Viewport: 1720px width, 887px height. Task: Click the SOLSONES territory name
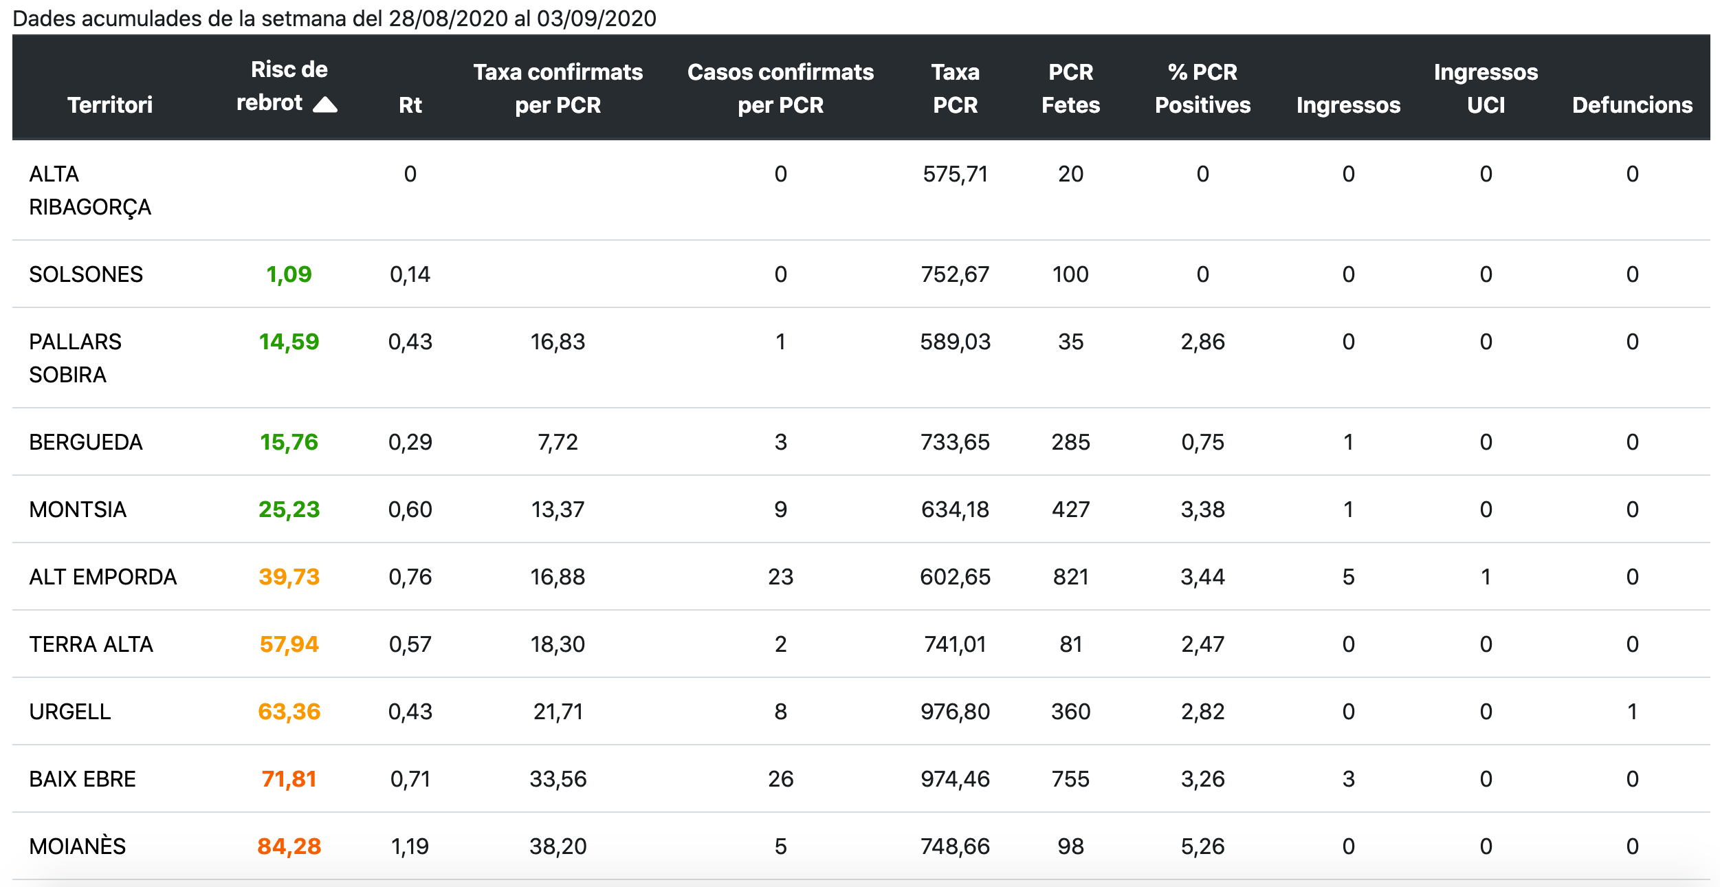coord(86,274)
